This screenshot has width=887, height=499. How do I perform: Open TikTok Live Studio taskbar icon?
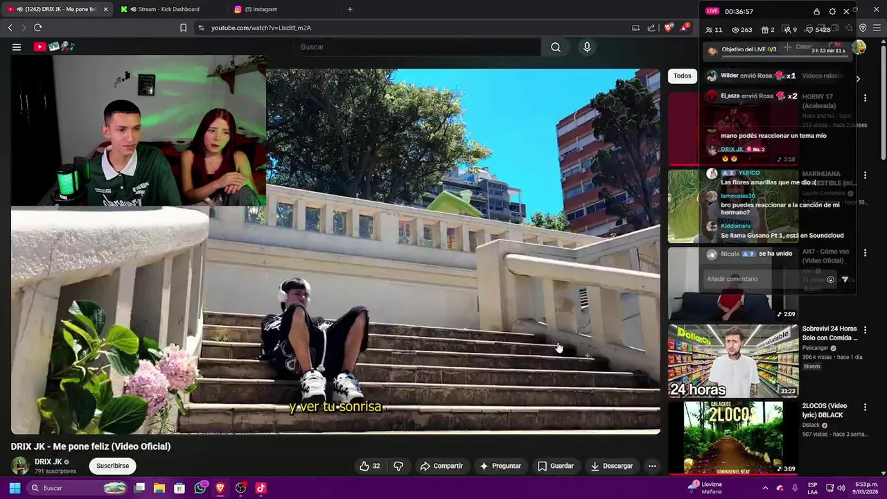tap(261, 488)
